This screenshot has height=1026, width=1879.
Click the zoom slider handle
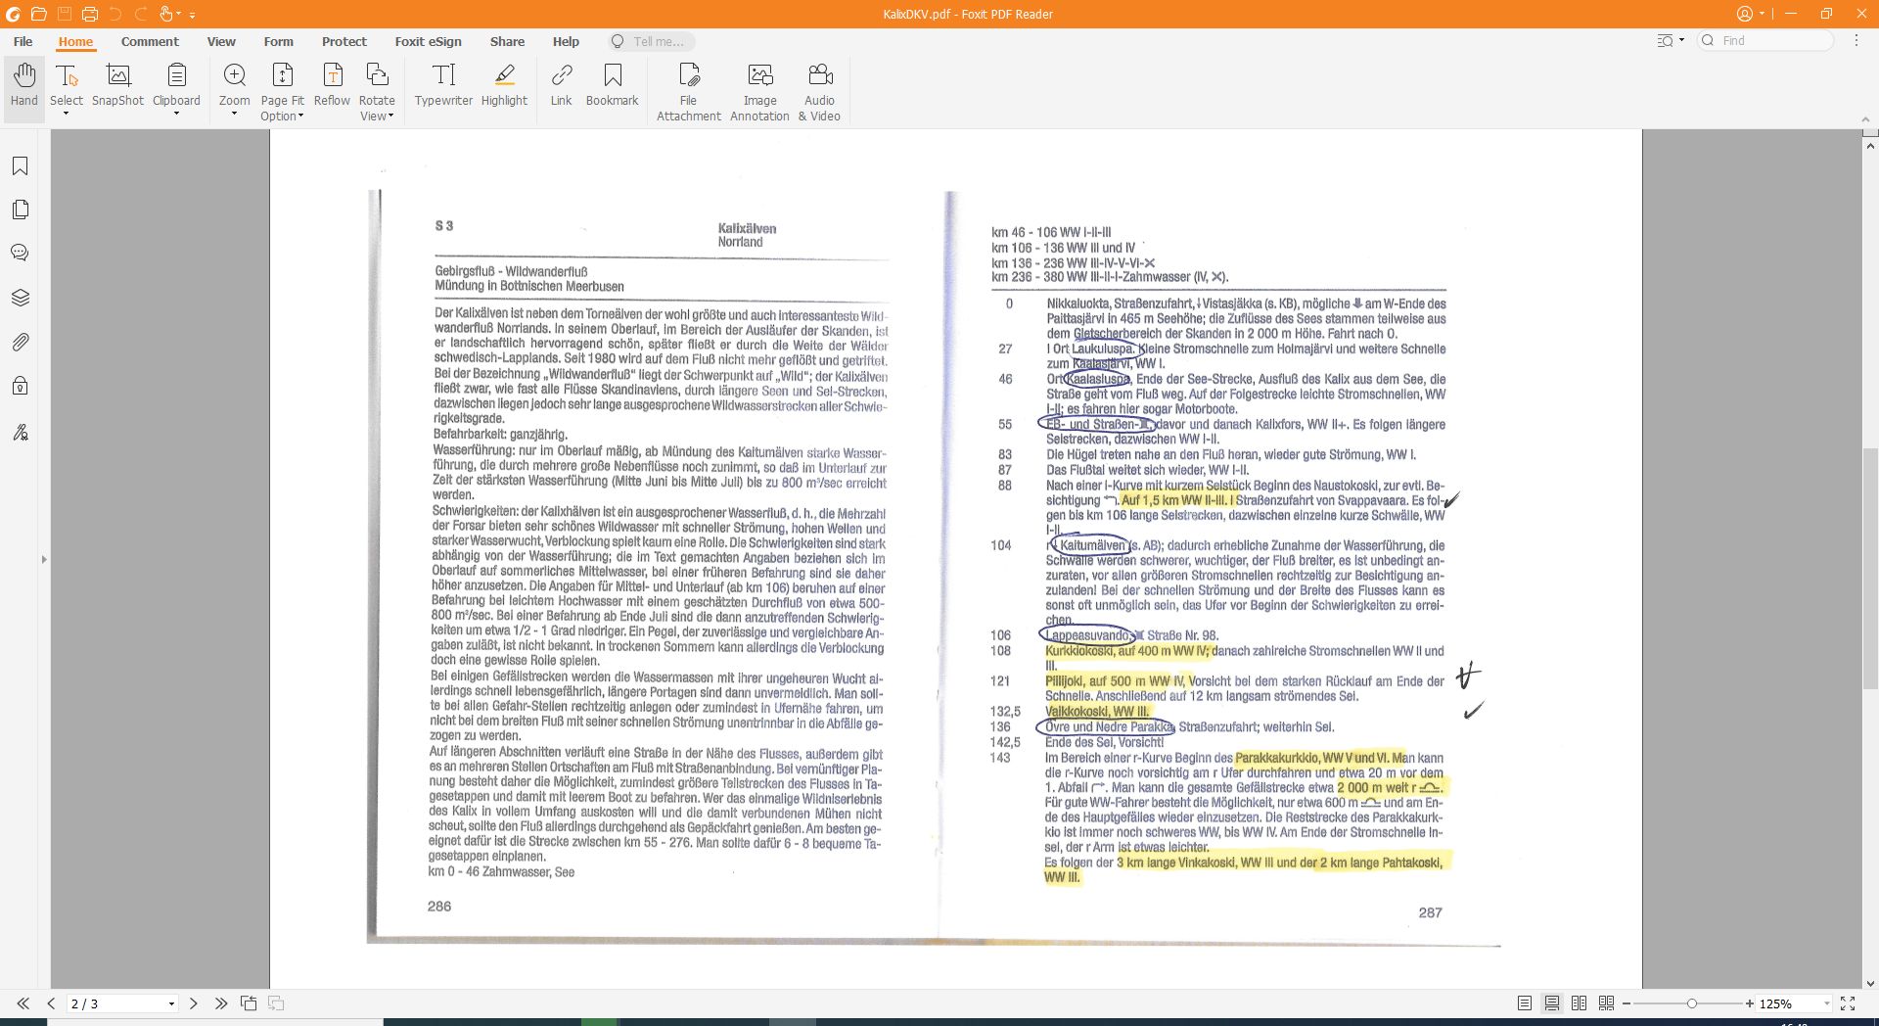tap(1691, 1003)
